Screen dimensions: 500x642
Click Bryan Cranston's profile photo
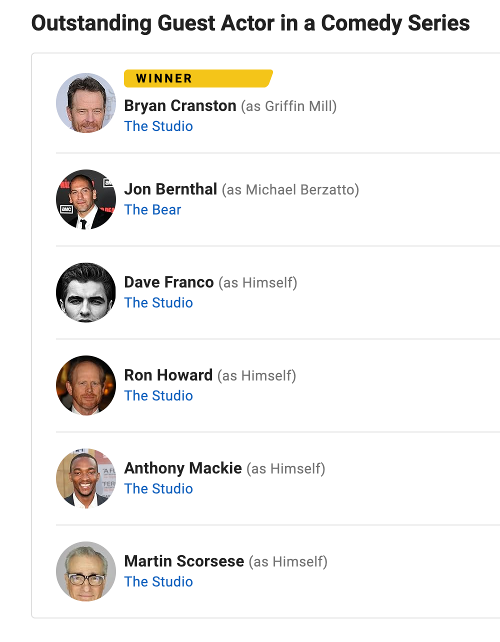click(86, 103)
